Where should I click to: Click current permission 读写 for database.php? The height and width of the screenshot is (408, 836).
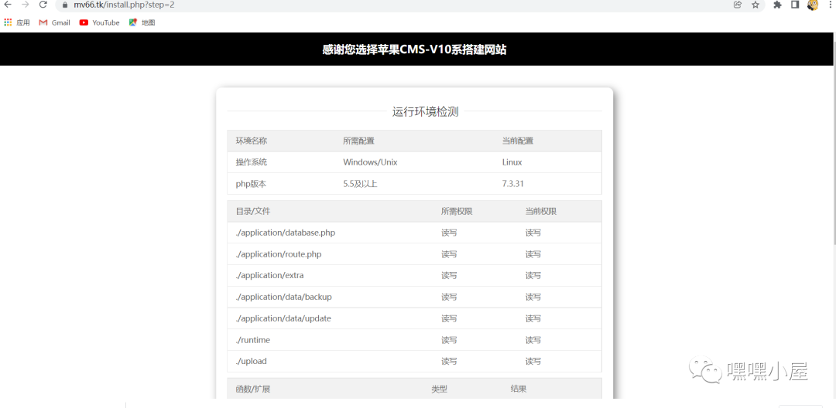coord(533,233)
